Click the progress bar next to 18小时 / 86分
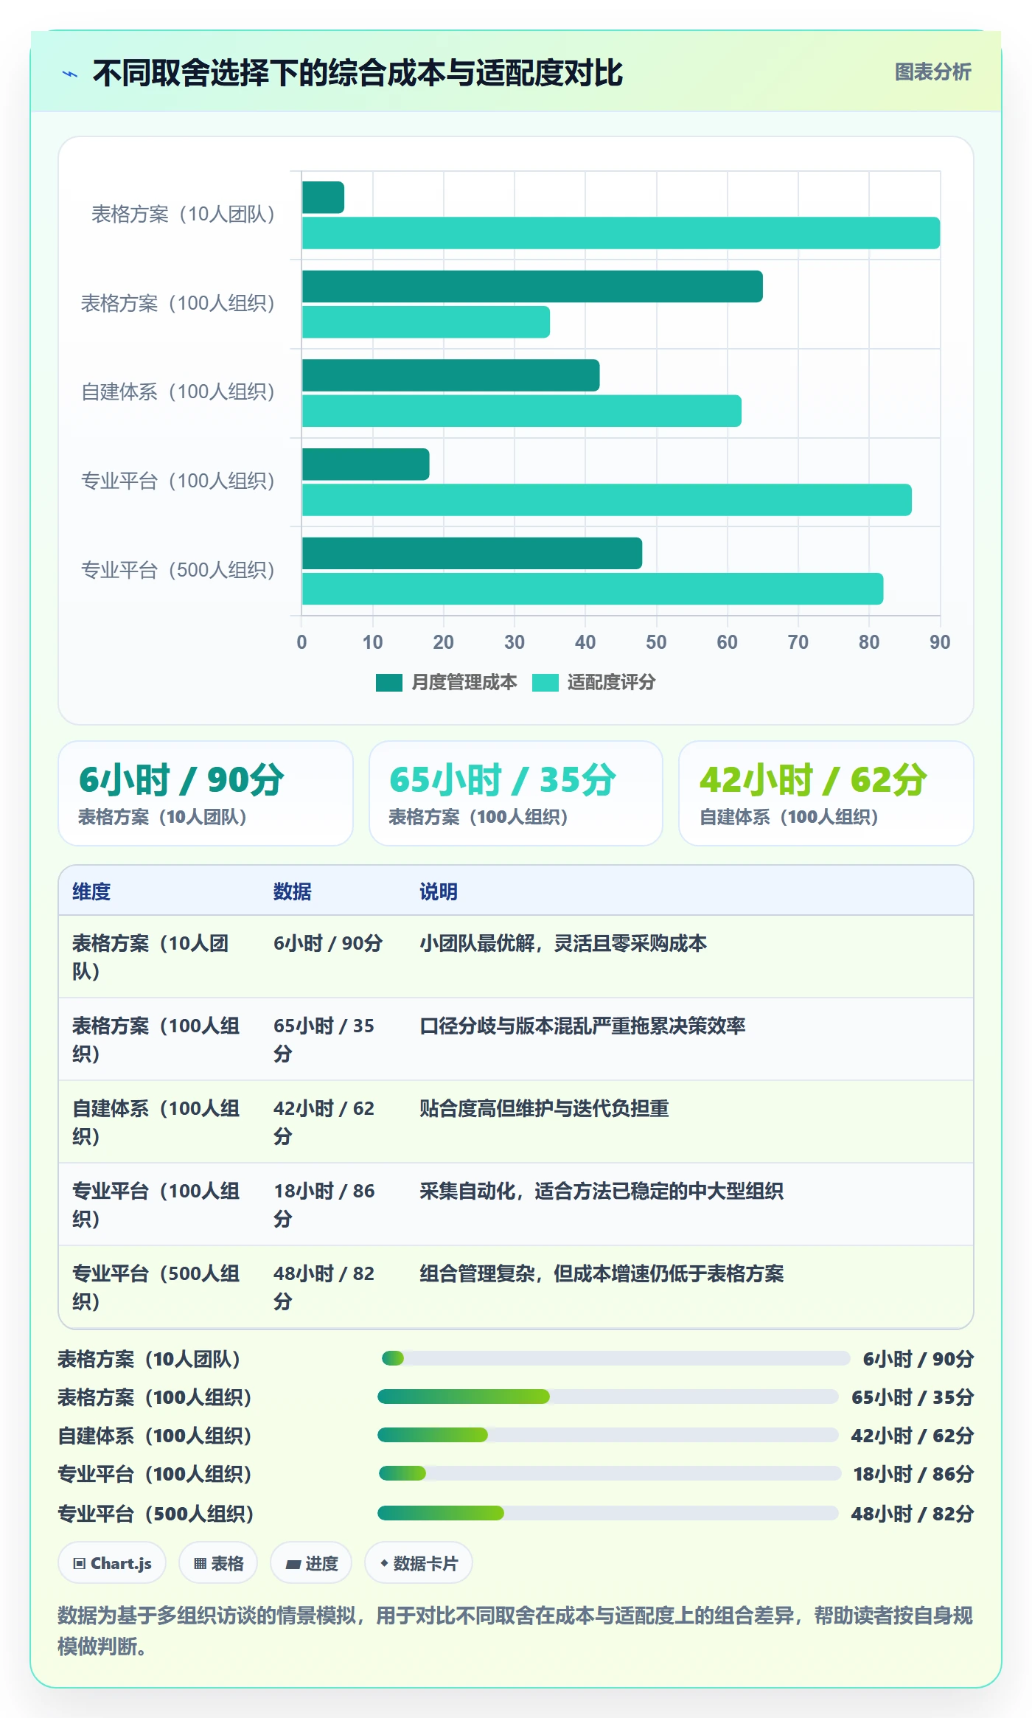The image size is (1032, 1718). coord(610,1473)
